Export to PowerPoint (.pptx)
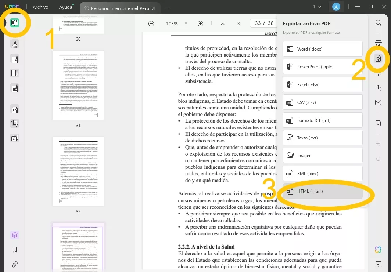The width and height of the screenshot is (391, 272). (x=322, y=67)
